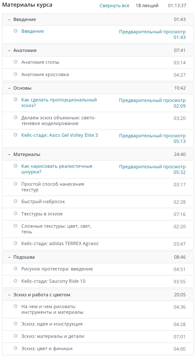Click play icon beside Быстрый набросок
The height and width of the screenshot is (356, 195).
click(16, 201)
